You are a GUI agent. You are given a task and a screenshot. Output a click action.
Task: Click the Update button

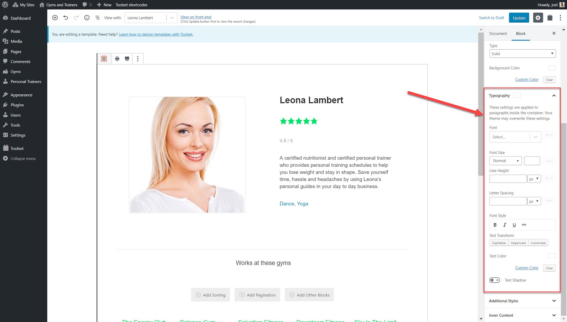coord(519,18)
